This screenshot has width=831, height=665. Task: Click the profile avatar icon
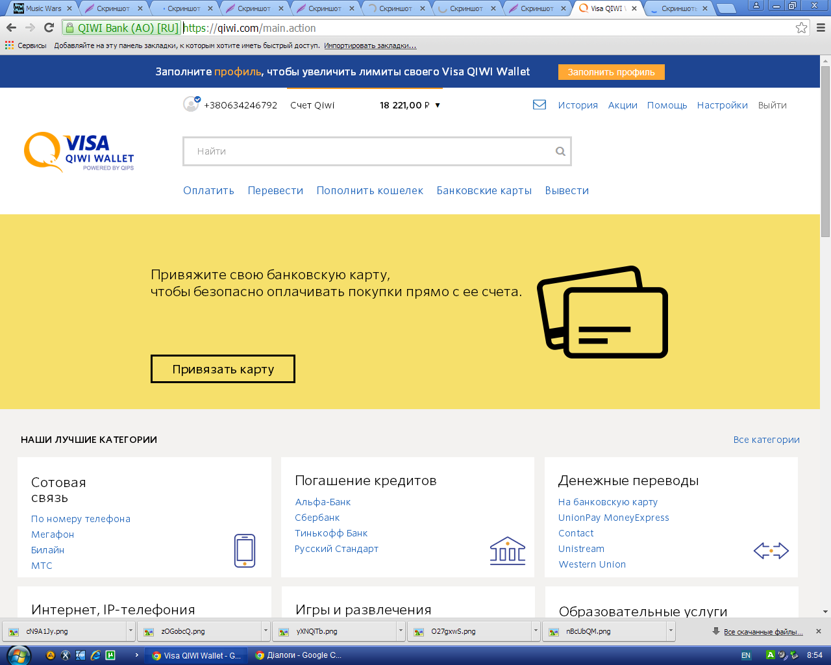(x=192, y=104)
